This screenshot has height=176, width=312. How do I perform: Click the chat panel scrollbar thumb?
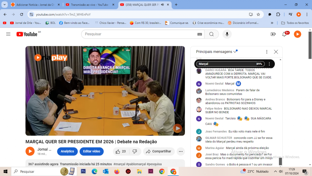(280, 161)
